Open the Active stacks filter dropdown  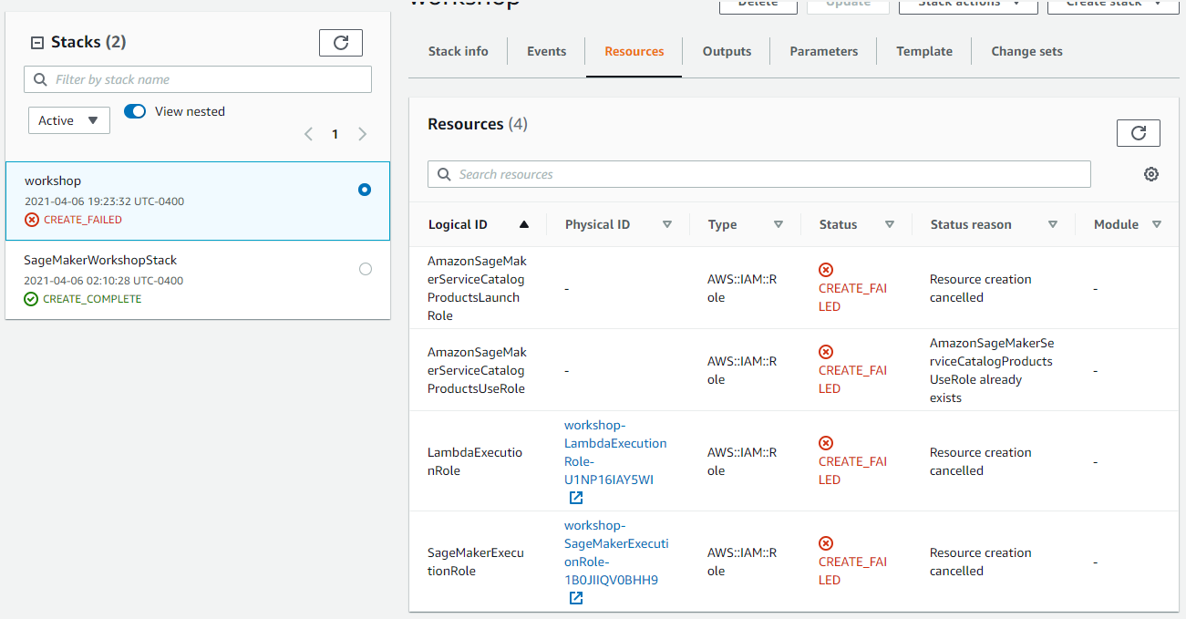click(x=68, y=119)
